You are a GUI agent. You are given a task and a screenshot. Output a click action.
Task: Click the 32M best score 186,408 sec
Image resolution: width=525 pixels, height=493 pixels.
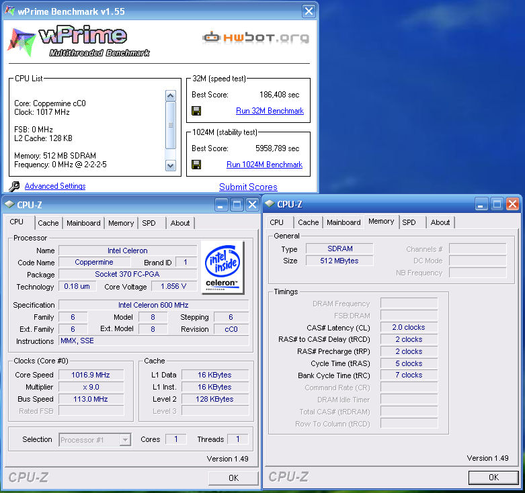(x=279, y=95)
